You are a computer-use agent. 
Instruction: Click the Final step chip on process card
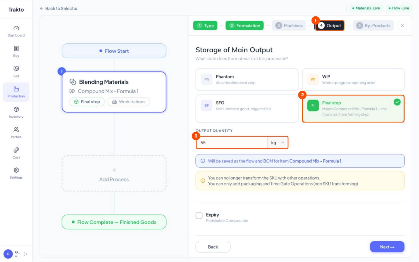87,102
